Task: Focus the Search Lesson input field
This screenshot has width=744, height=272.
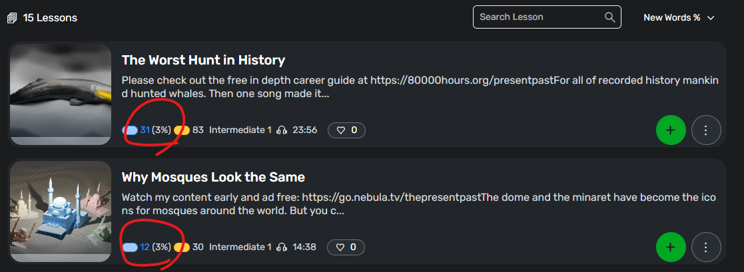Action: pos(547,17)
